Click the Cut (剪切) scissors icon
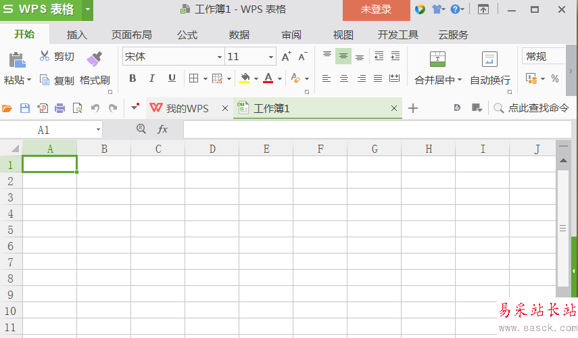The image size is (578, 338). [45, 56]
